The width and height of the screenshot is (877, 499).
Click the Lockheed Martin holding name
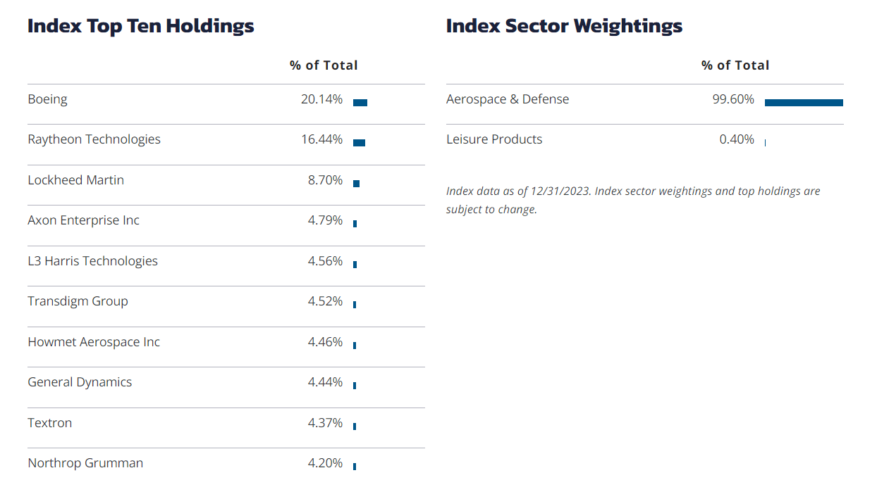(x=75, y=180)
